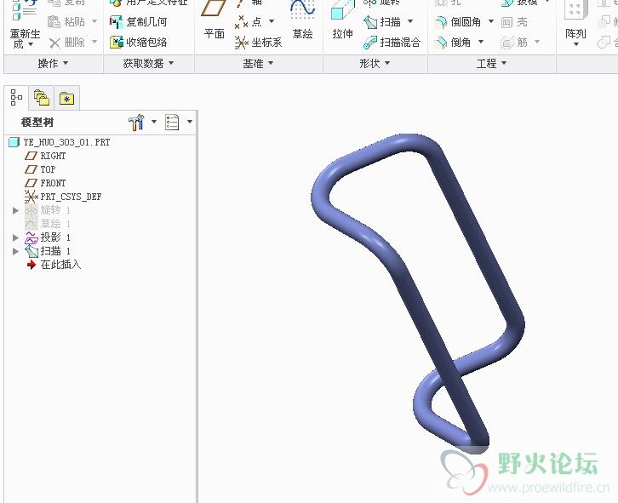Viewport: 618px width, 503px height.
Task: Open the Sketch (草绘) tool
Action: [x=303, y=20]
